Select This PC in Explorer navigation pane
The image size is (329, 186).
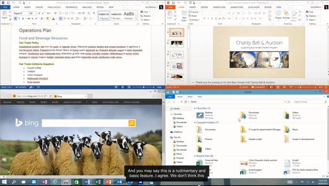tap(175, 137)
